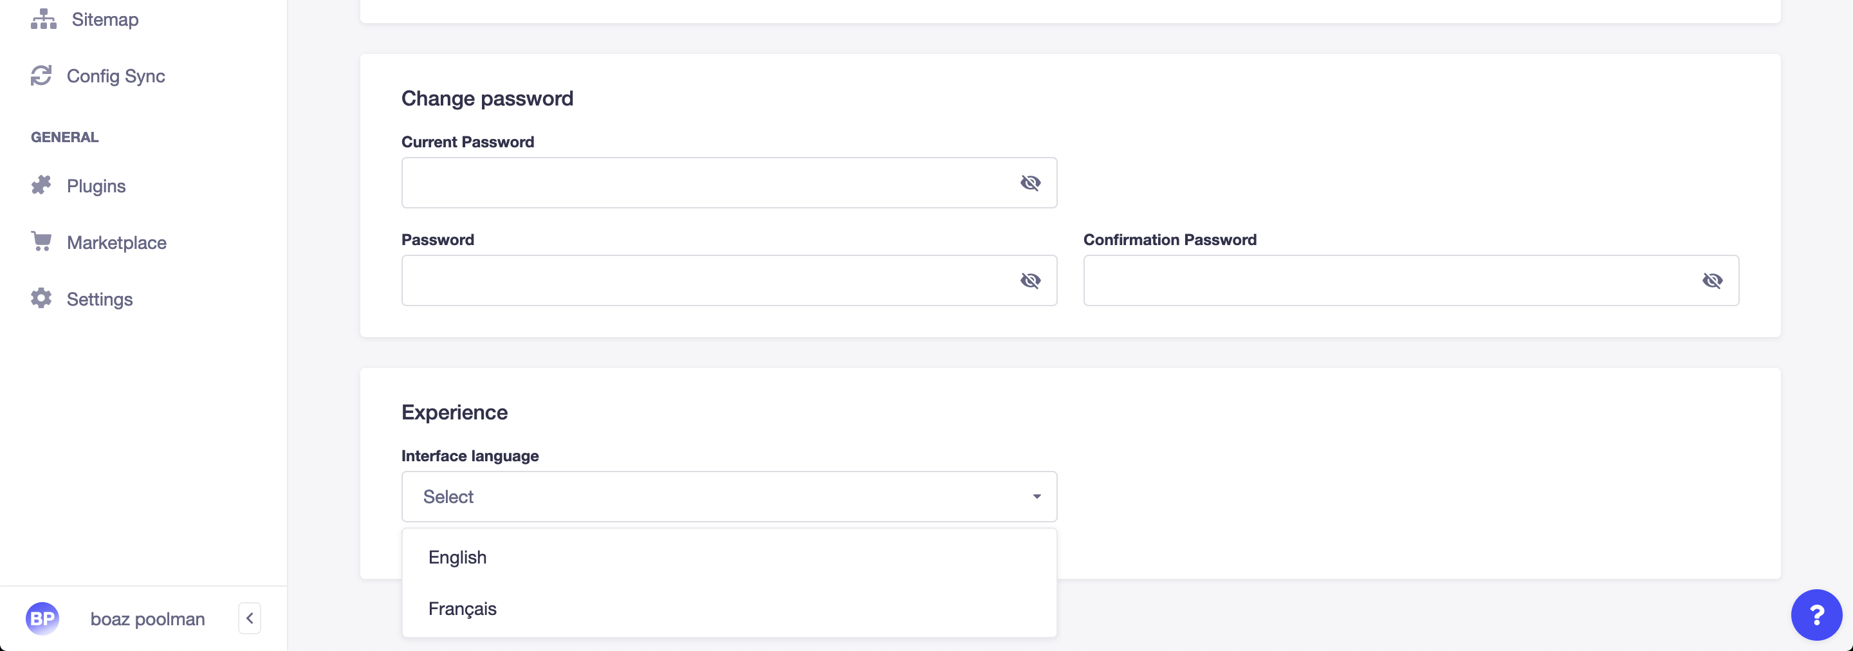Click the BP user avatar
Viewport: 1853px width, 651px height.
click(x=42, y=619)
